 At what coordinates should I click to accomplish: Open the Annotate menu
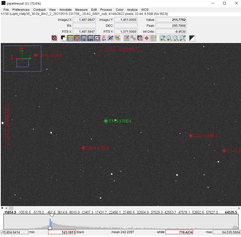[x=65, y=10]
